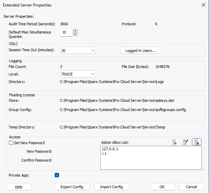Open Help for server properties
The image size is (209, 193).
(x=19, y=187)
